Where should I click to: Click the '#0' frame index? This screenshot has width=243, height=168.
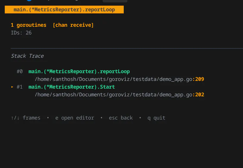[20, 71]
